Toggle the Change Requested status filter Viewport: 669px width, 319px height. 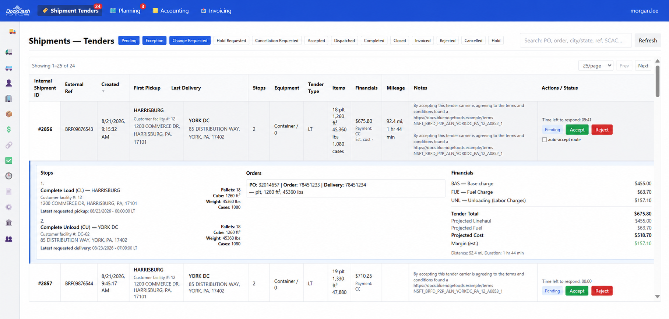tap(190, 41)
